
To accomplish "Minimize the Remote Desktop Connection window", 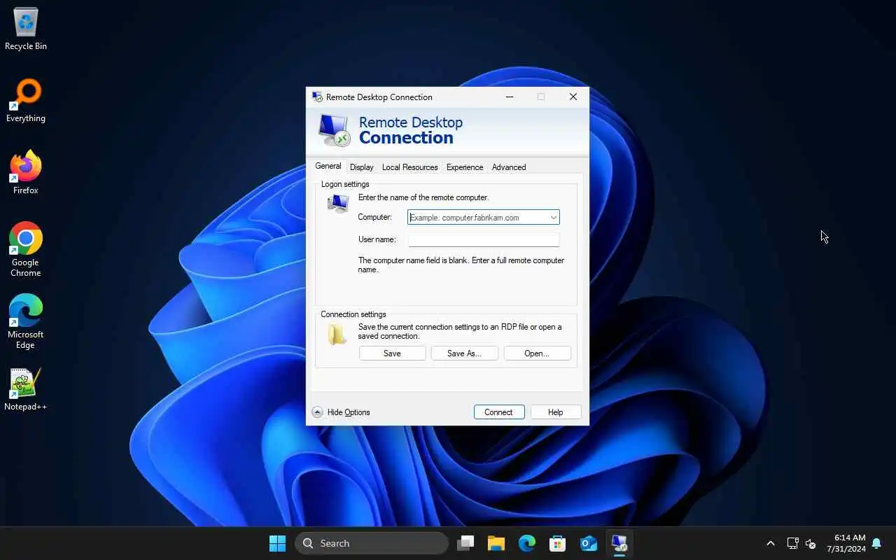I will click(510, 97).
